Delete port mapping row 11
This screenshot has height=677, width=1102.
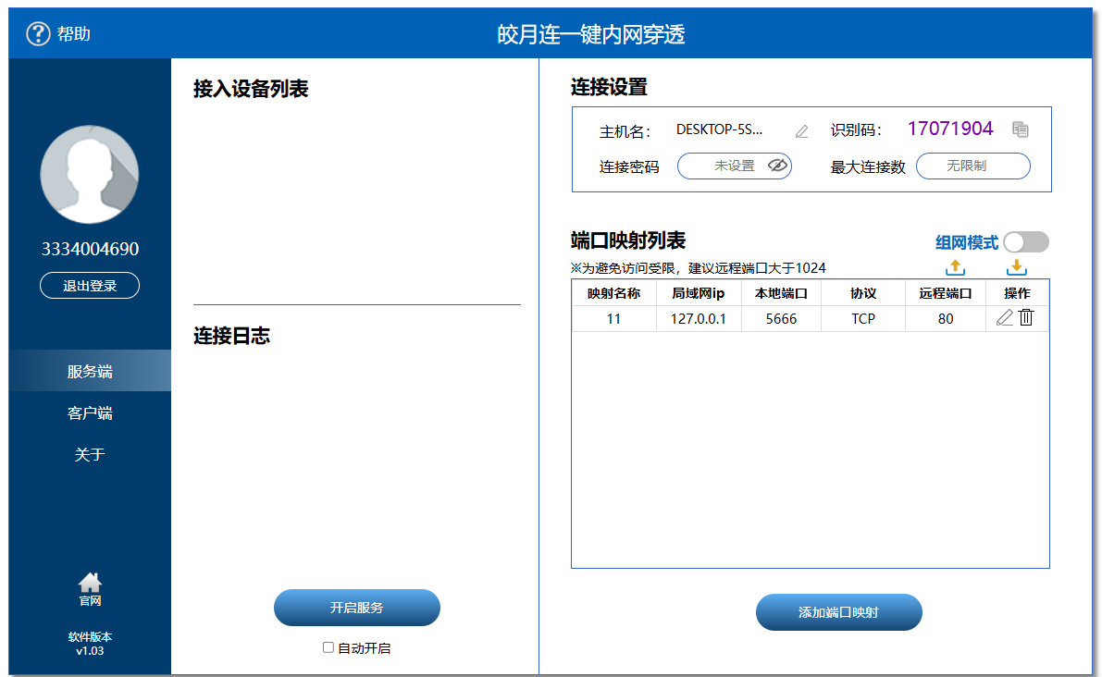click(1026, 318)
